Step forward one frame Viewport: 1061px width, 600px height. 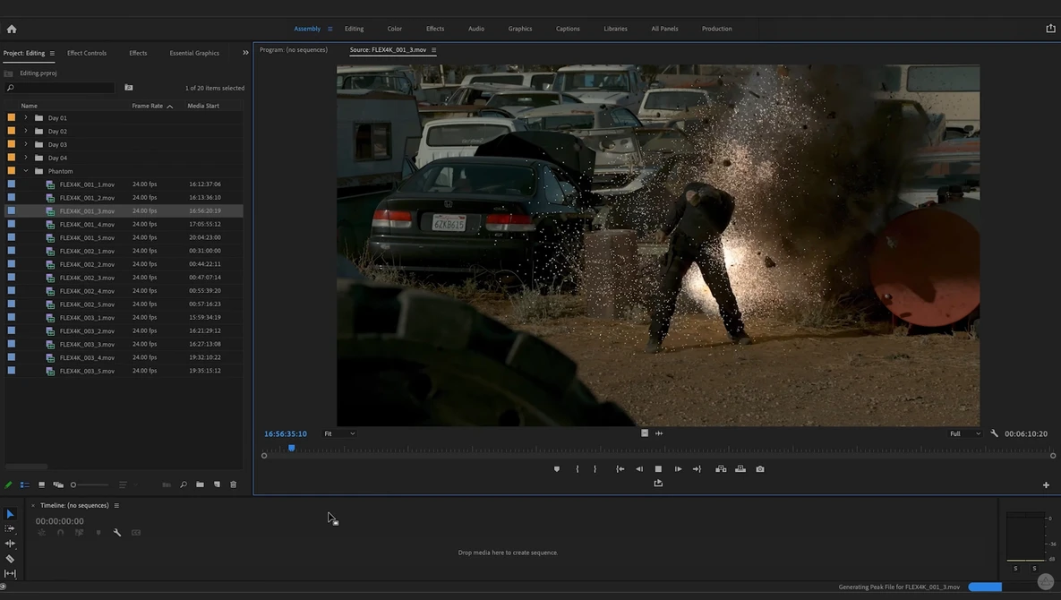coord(678,468)
